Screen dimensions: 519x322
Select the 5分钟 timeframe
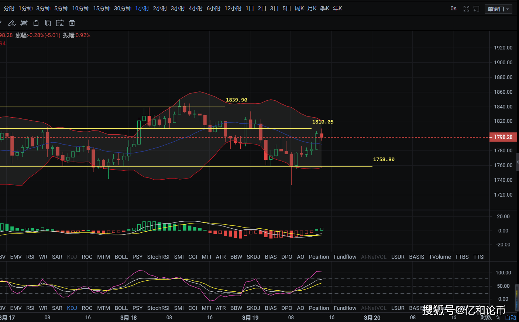(61, 8)
